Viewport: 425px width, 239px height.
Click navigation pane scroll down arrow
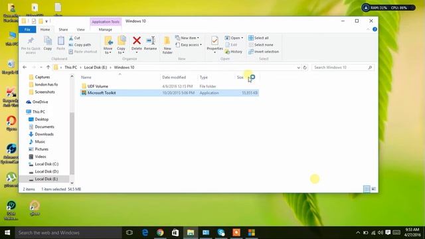click(x=72, y=183)
